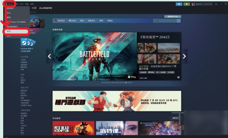Open the alanmon account dropdown

[x=204, y=4]
